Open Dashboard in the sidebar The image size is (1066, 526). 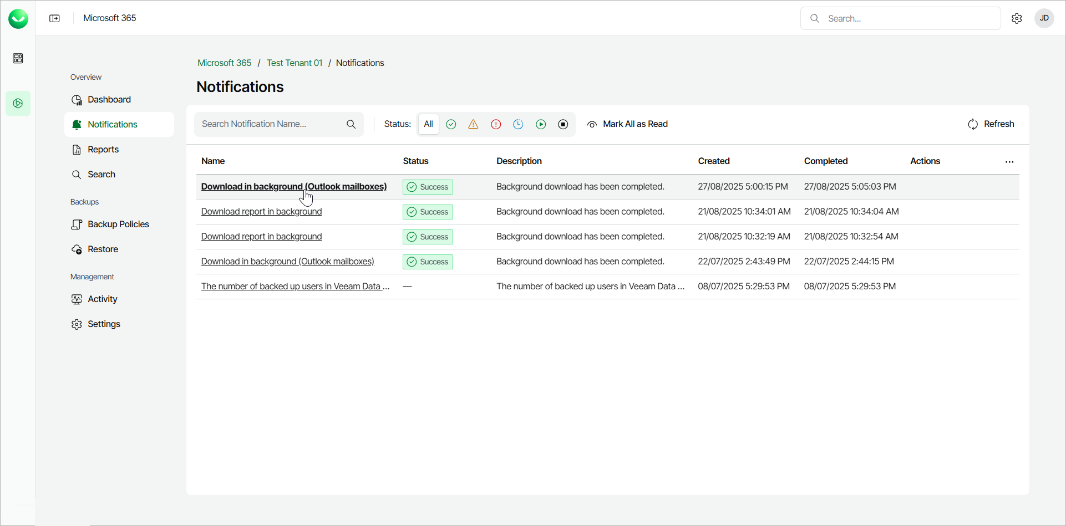(x=119, y=100)
